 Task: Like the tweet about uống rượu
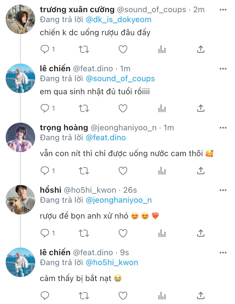coord(123,49)
